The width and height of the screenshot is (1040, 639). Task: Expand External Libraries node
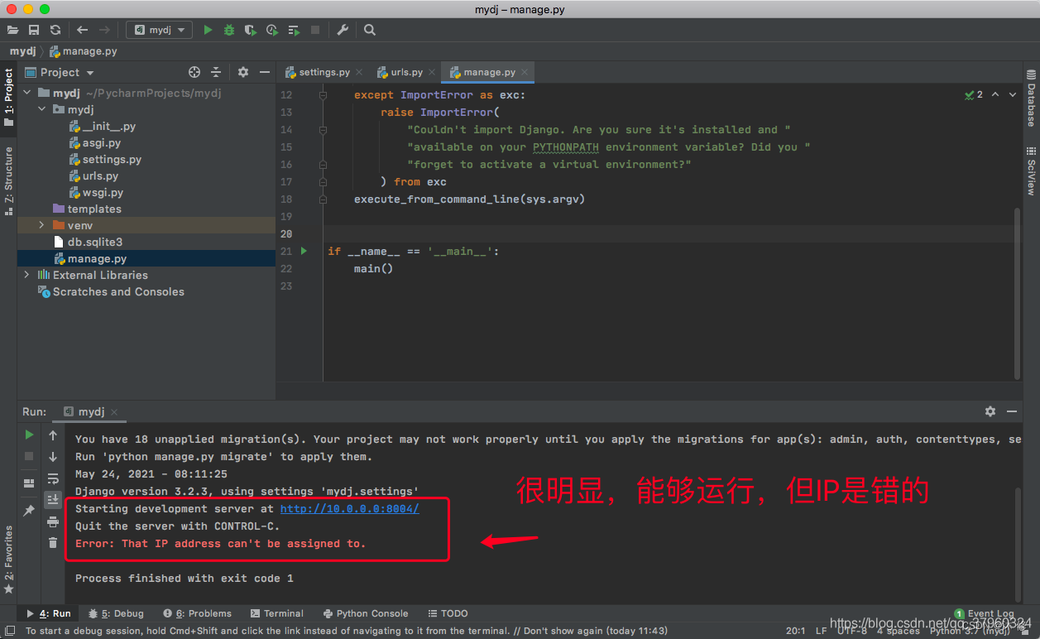click(x=28, y=275)
